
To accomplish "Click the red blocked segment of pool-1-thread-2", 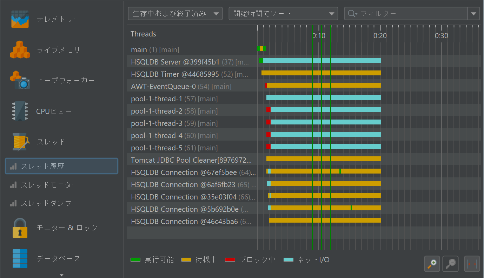I will [x=268, y=110].
